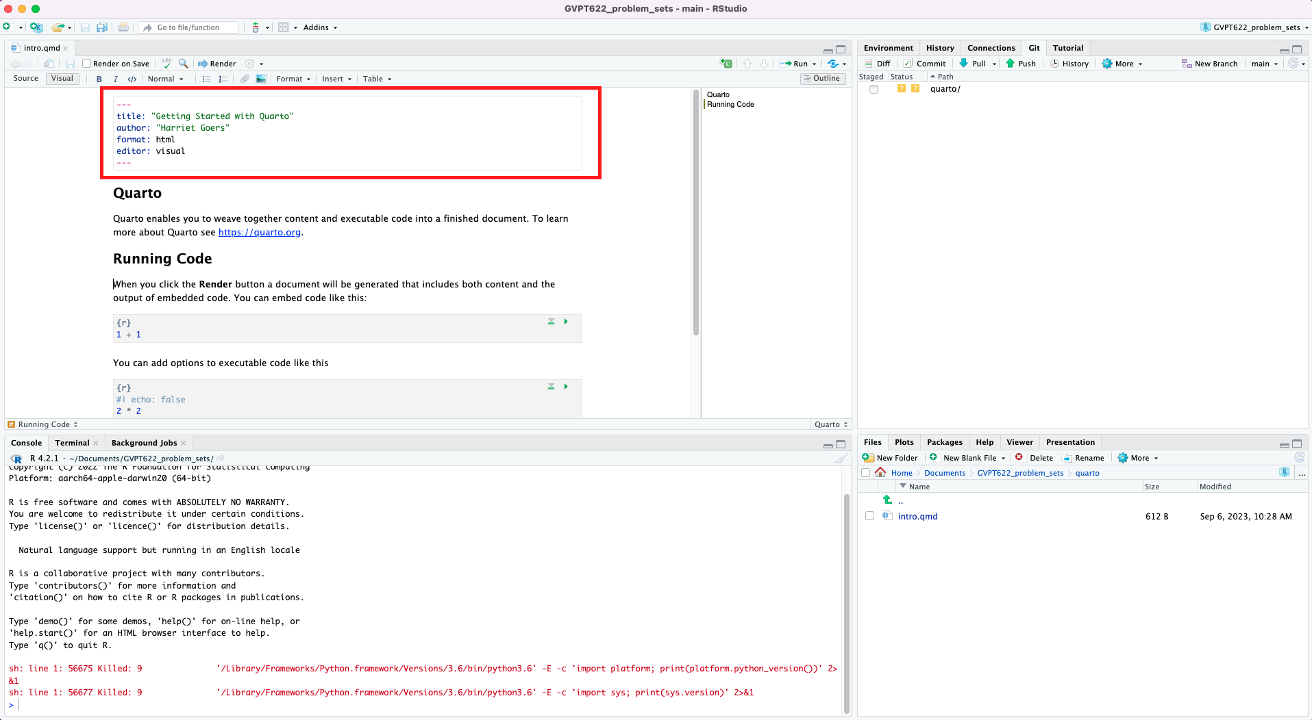Open the main branch dropdown

pyautogui.click(x=1264, y=64)
